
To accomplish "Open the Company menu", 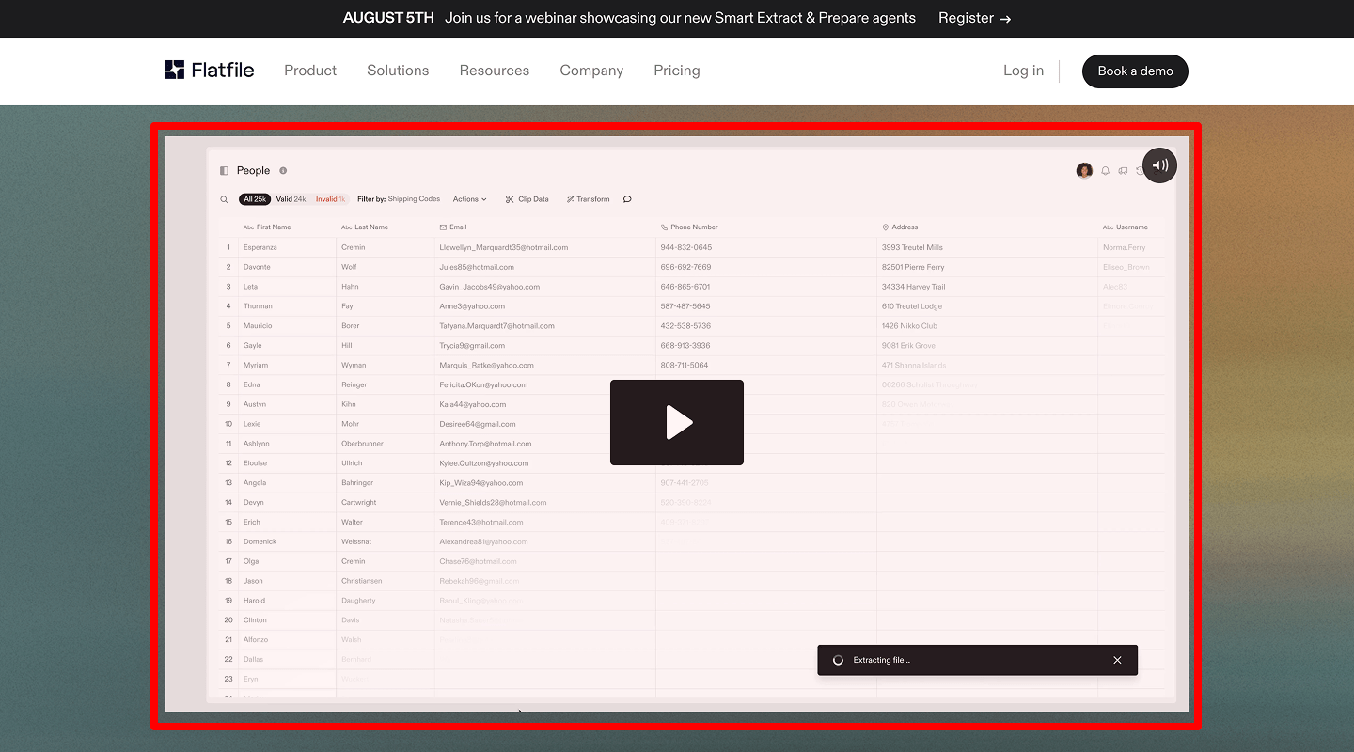I will pos(591,70).
